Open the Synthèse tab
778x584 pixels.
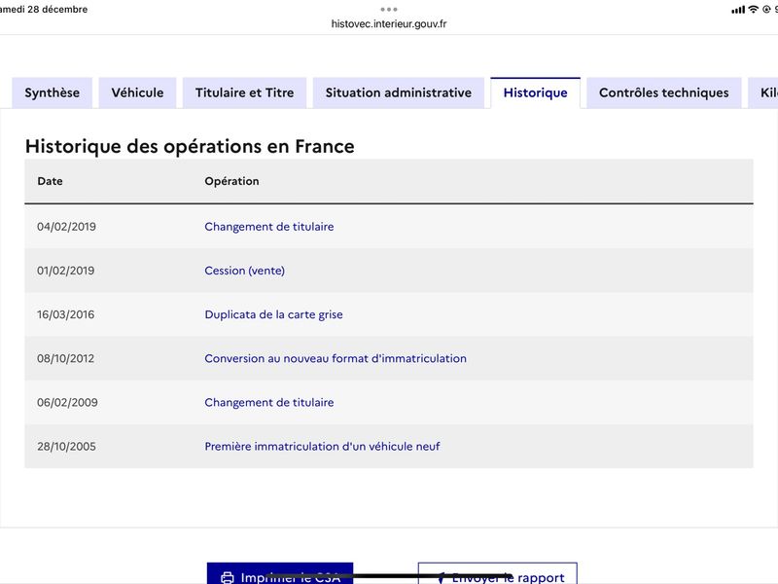coord(53,92)
